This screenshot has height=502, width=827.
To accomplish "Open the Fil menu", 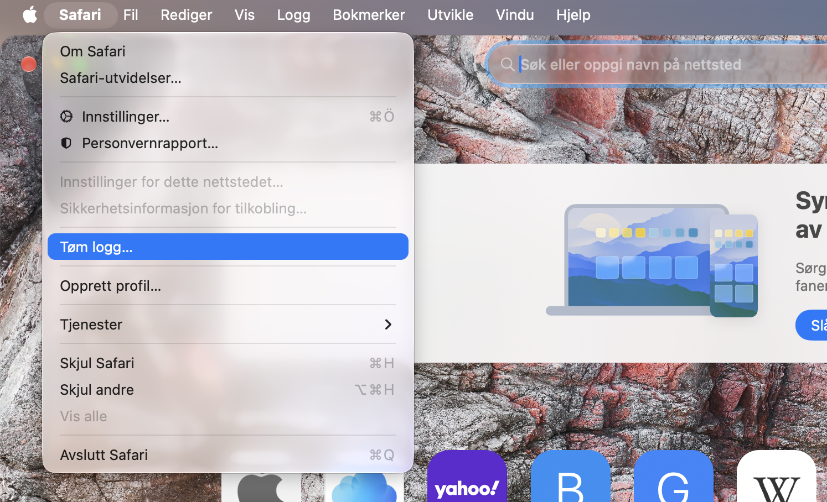I will [x=131, y=14].
